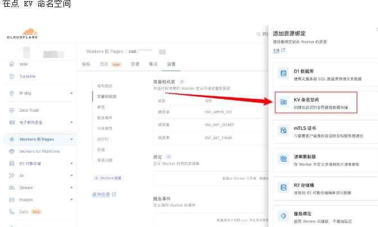Screen dimensions: 378x227
Task: Click the external-link icon beside 文档
Action: click(x=283, y=50)
